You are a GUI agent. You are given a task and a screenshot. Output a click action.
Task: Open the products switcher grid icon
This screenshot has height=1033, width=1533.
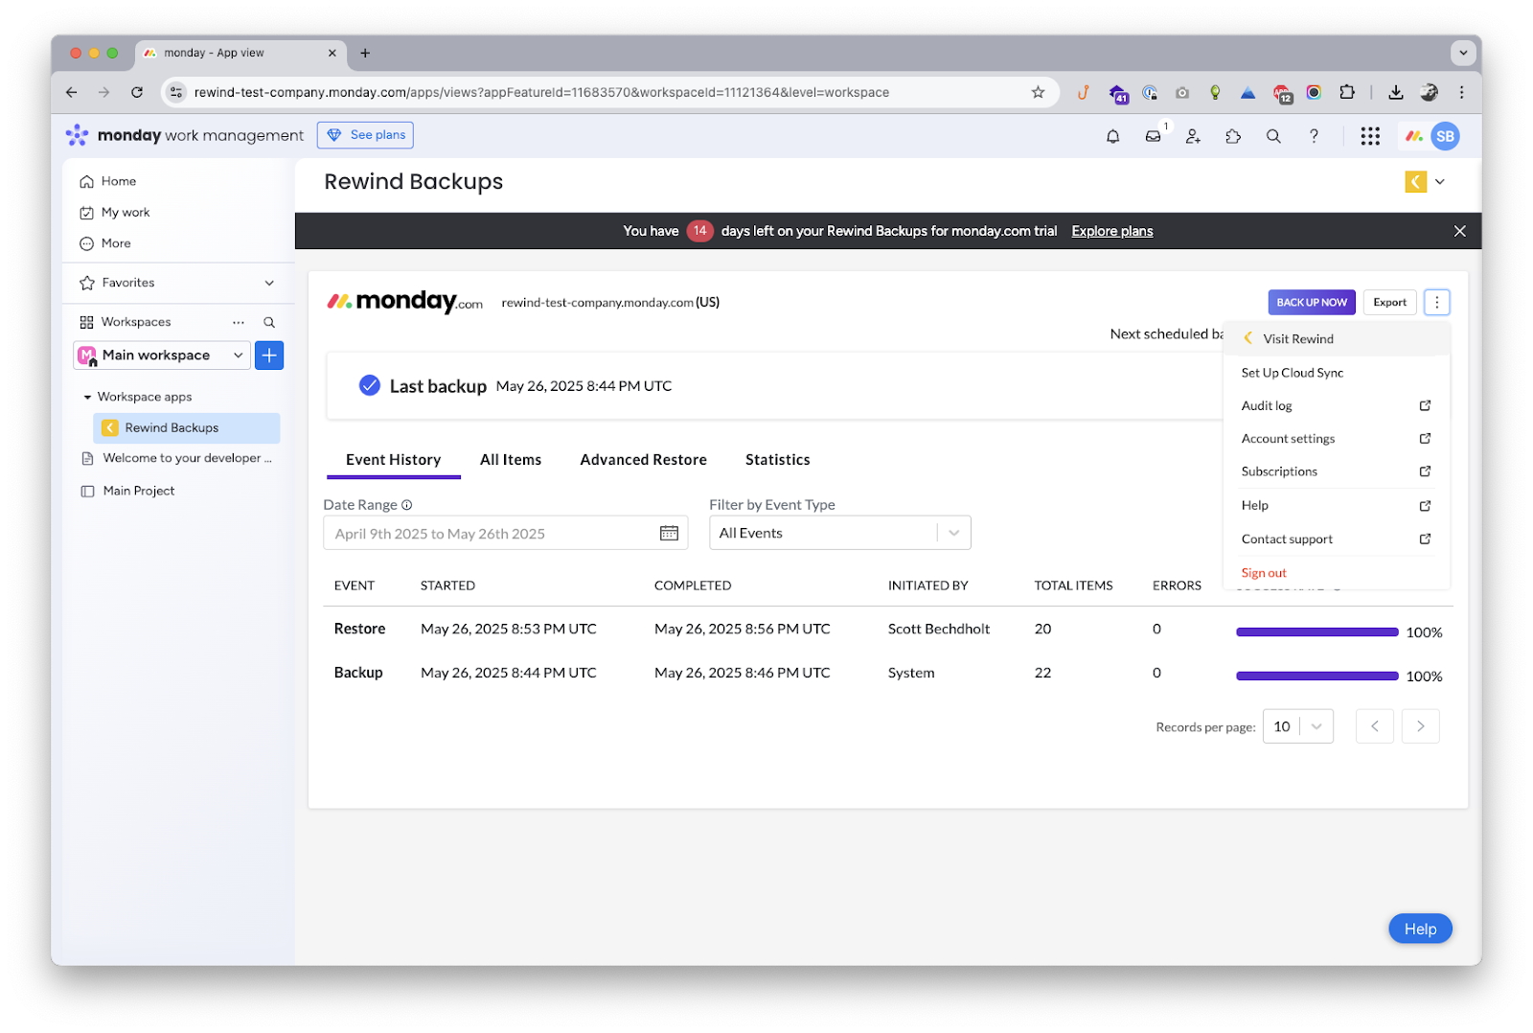coord(1370,136)
